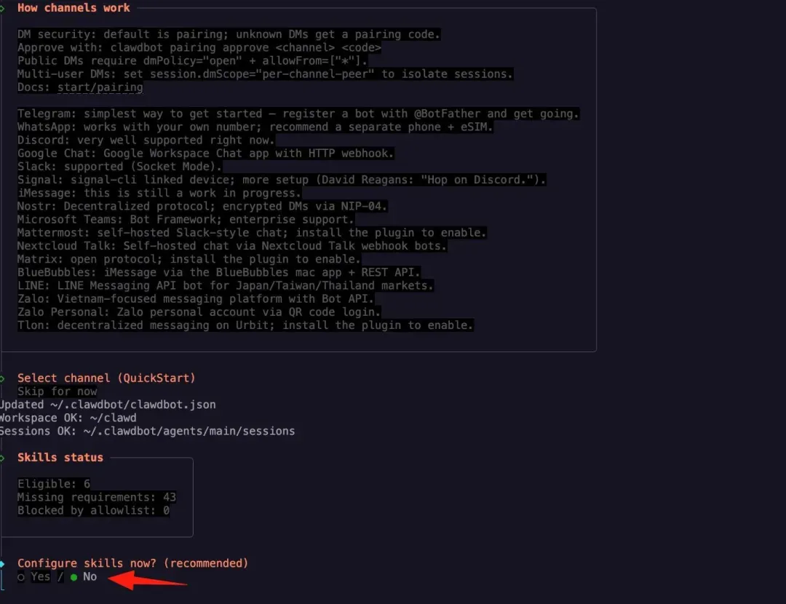
Task: Click the How channels work section header
Action: [x=74, y=8]
